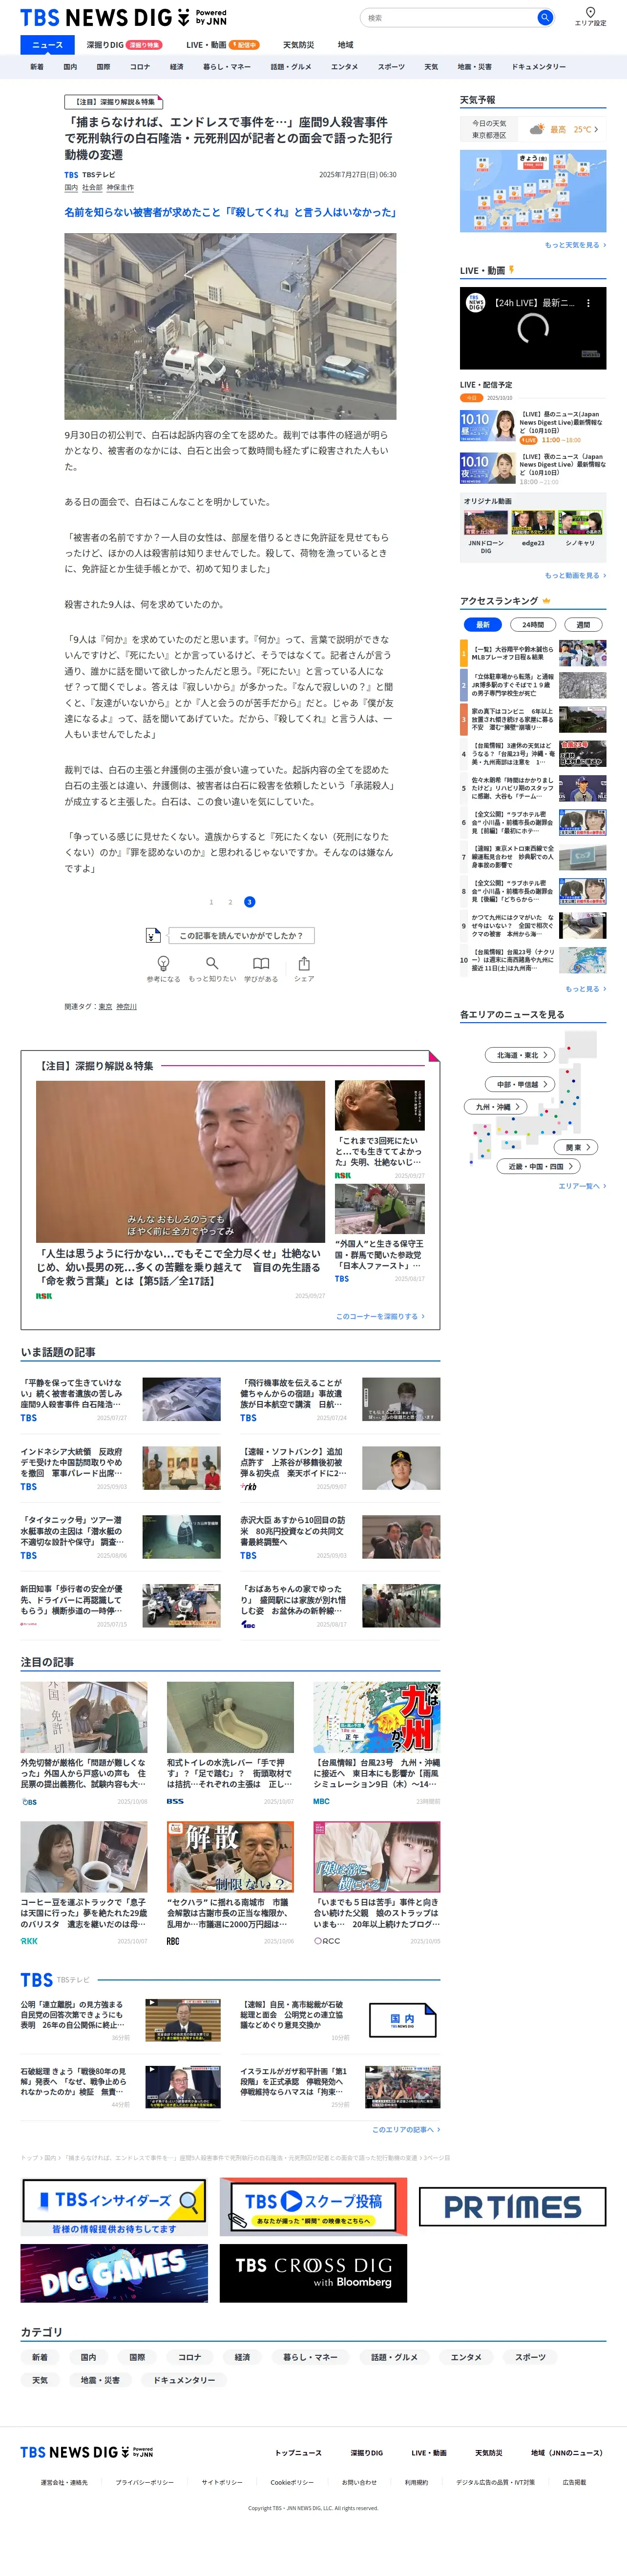The image size is (627, 2576).
Task: Open the PR TIMES banner
Action: click(512, 2206)
